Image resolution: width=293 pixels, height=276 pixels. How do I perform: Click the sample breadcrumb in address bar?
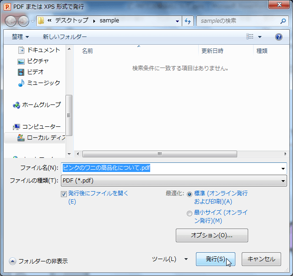coord(109,20)
